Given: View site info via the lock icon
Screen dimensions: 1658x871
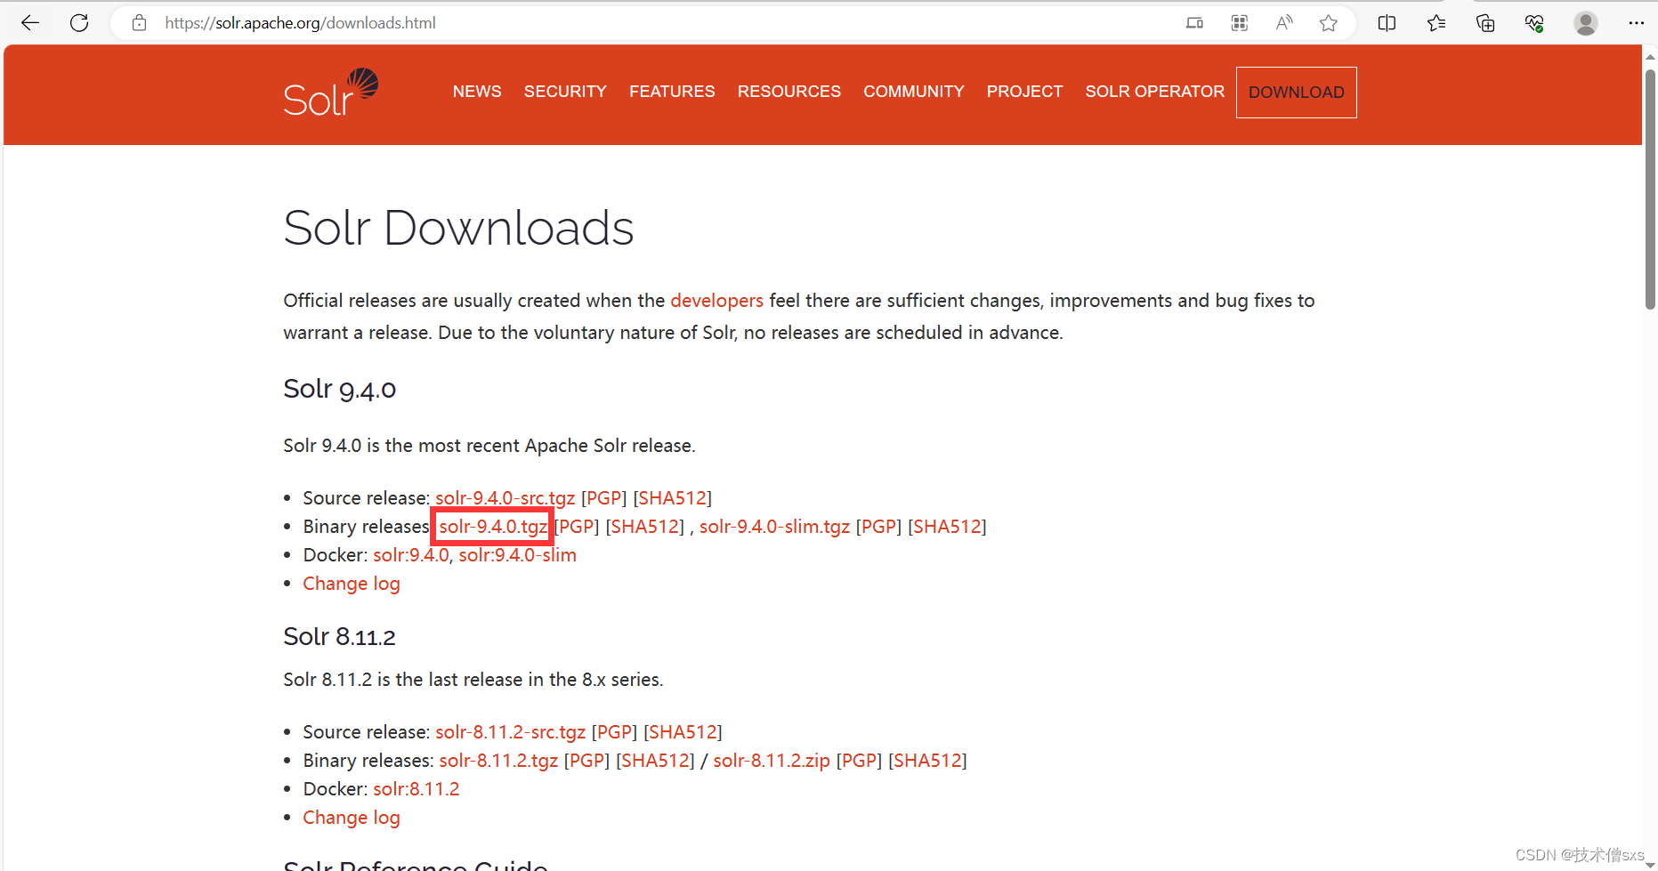Looking at the screenshot, I should click(x=139, y=23).
